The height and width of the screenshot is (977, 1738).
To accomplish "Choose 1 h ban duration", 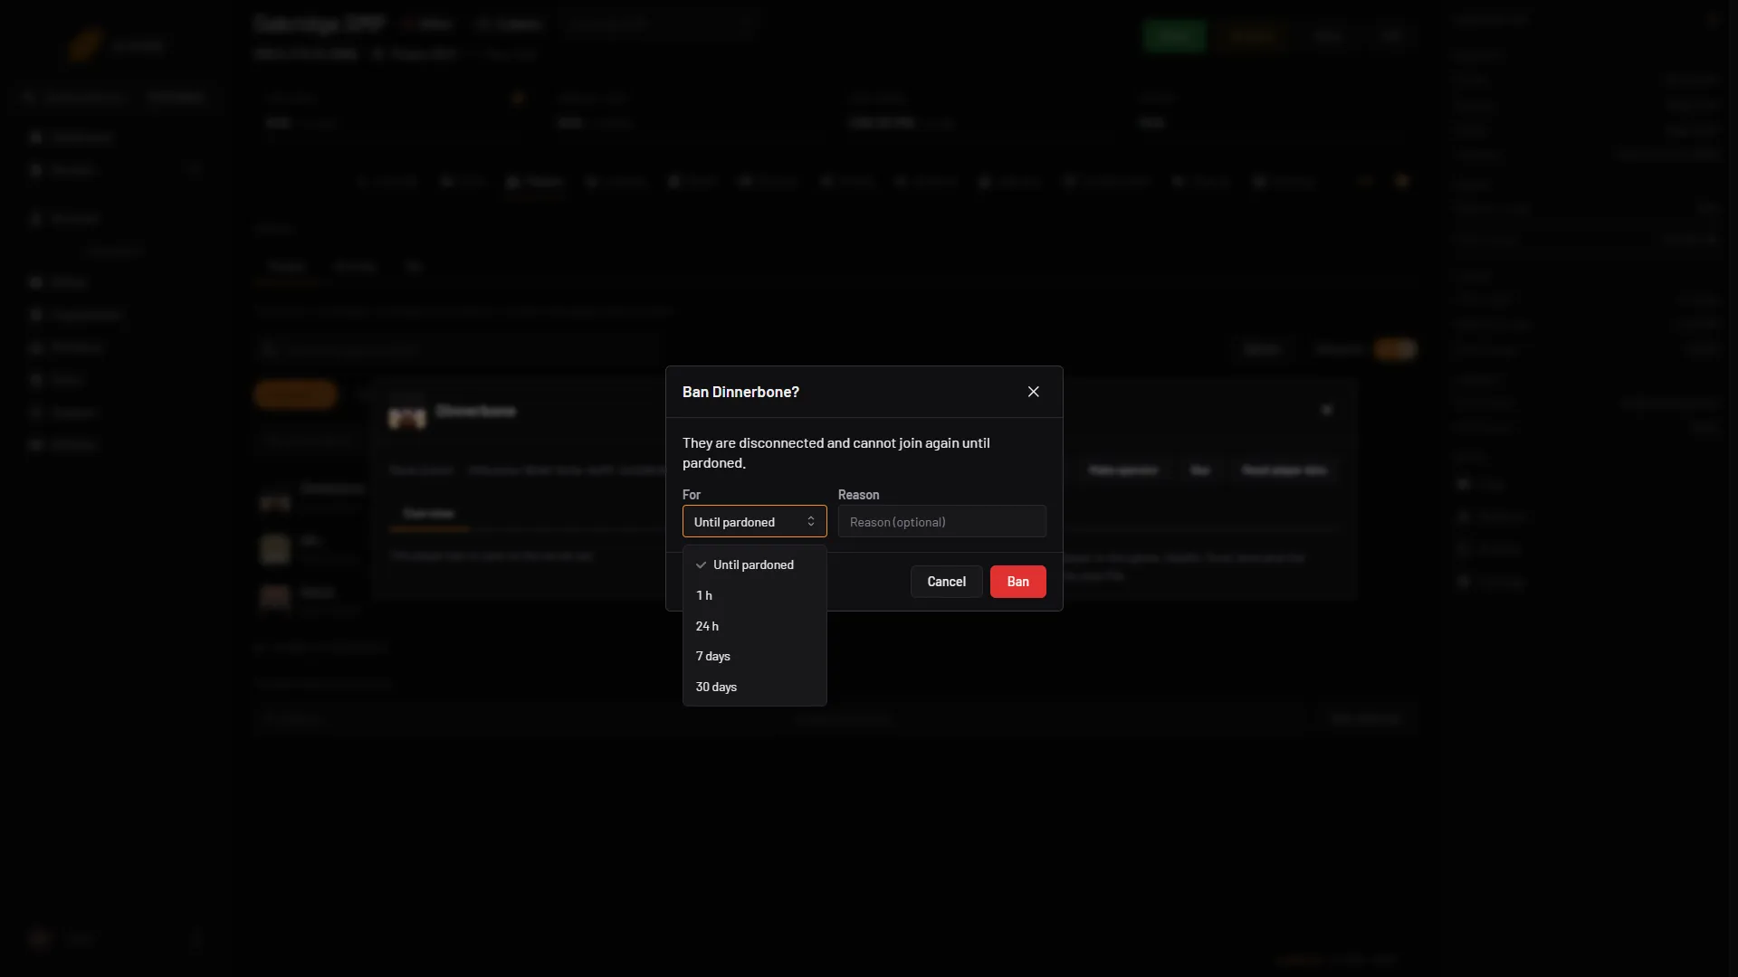I will tap(754, 595).
